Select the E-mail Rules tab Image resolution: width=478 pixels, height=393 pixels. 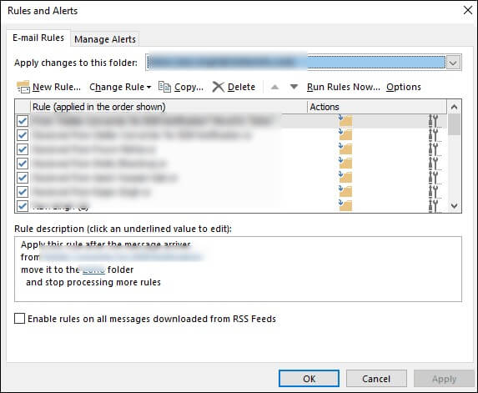tap(38, 38)
